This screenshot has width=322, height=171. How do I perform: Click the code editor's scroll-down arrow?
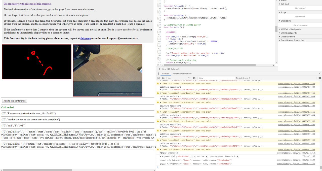[x=276, y=62]
